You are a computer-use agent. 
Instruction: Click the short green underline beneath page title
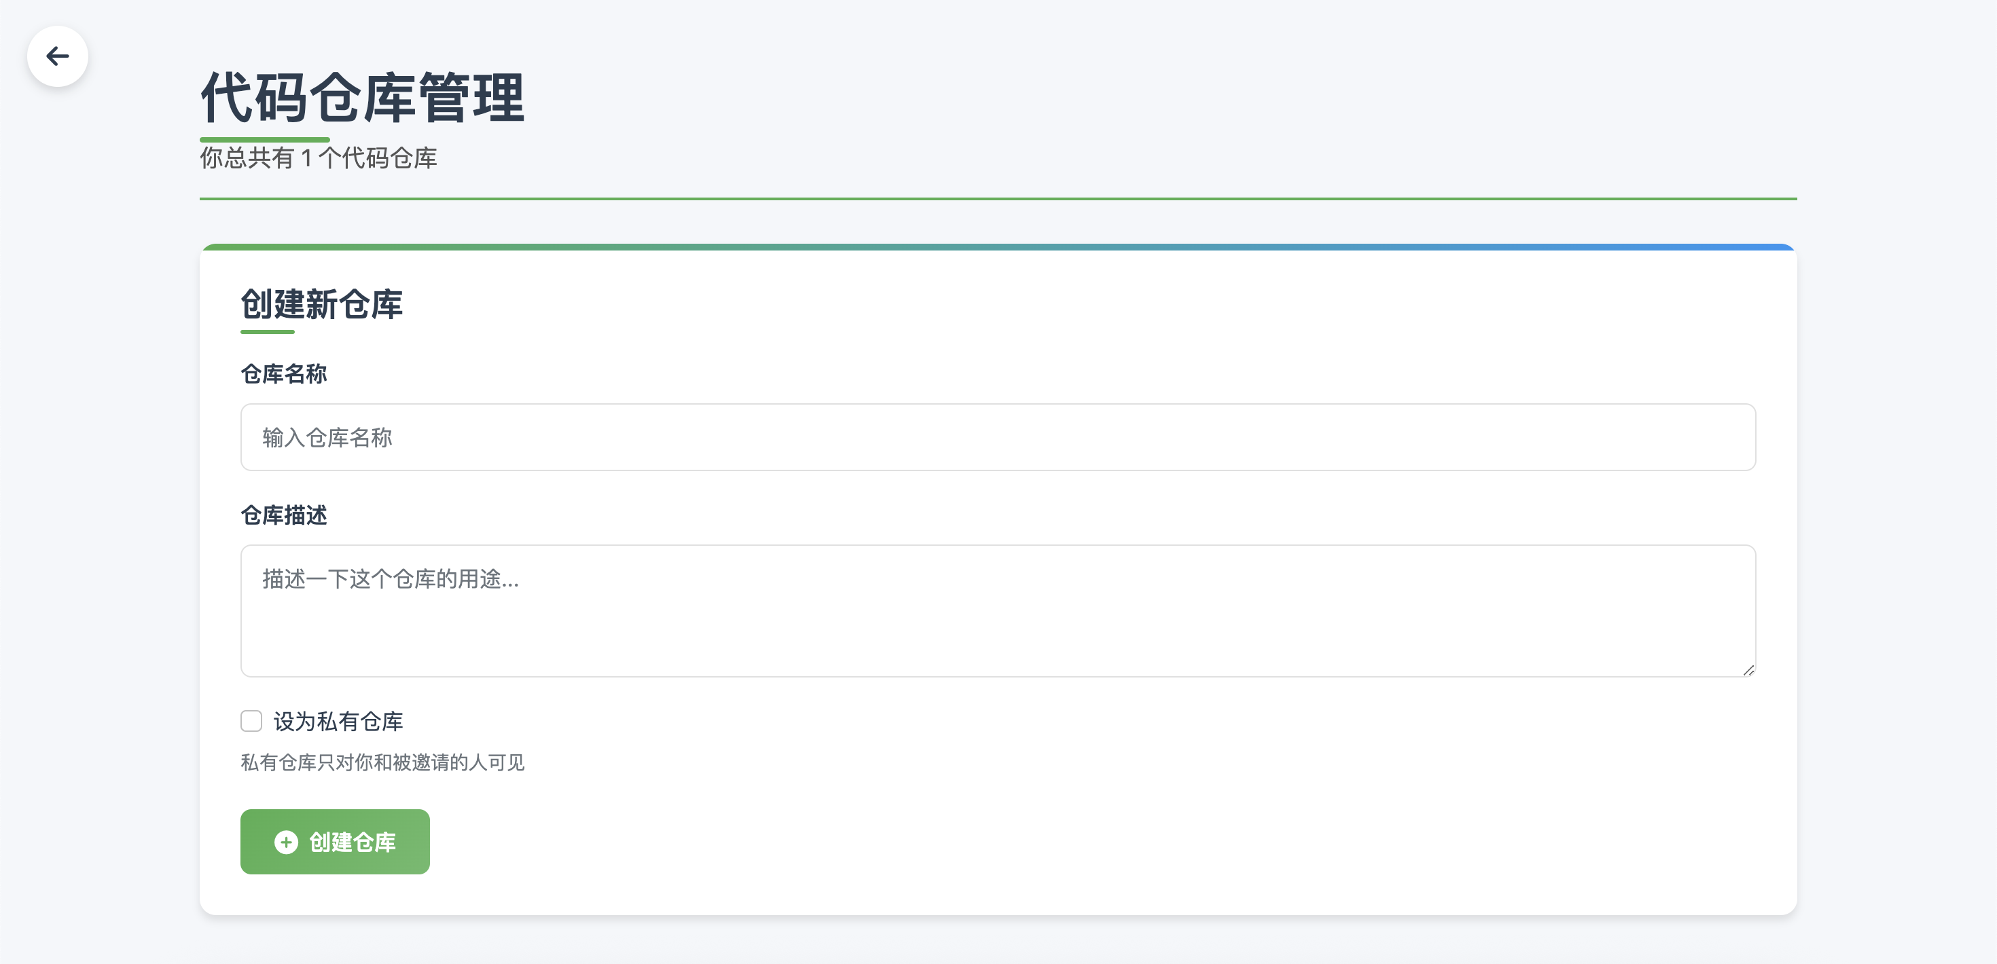[264, 139]
